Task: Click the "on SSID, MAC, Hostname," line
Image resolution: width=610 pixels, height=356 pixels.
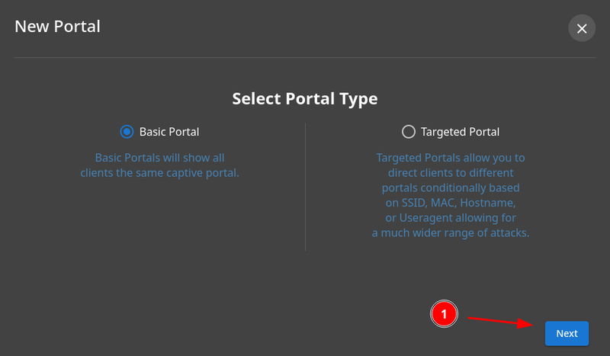Action: 451,203
